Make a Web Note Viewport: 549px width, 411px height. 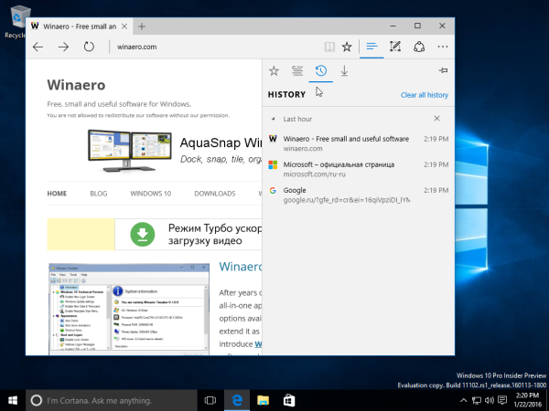395,47
